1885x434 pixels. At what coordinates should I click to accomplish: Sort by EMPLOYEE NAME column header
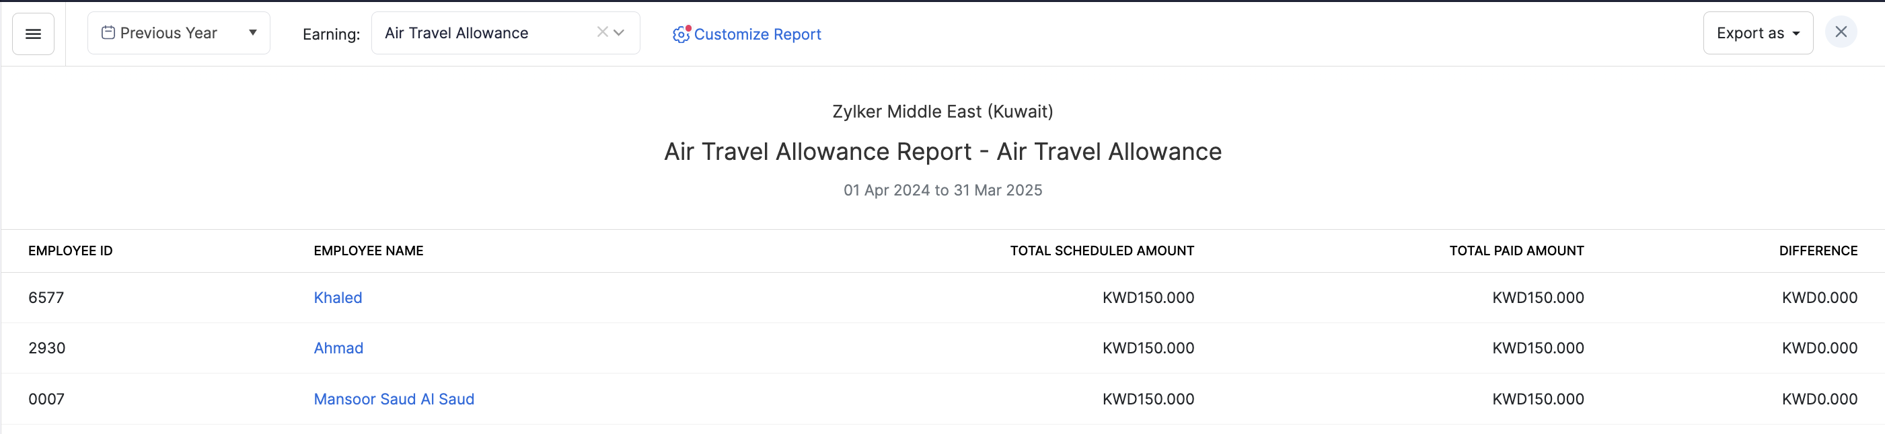click(368, 250)
